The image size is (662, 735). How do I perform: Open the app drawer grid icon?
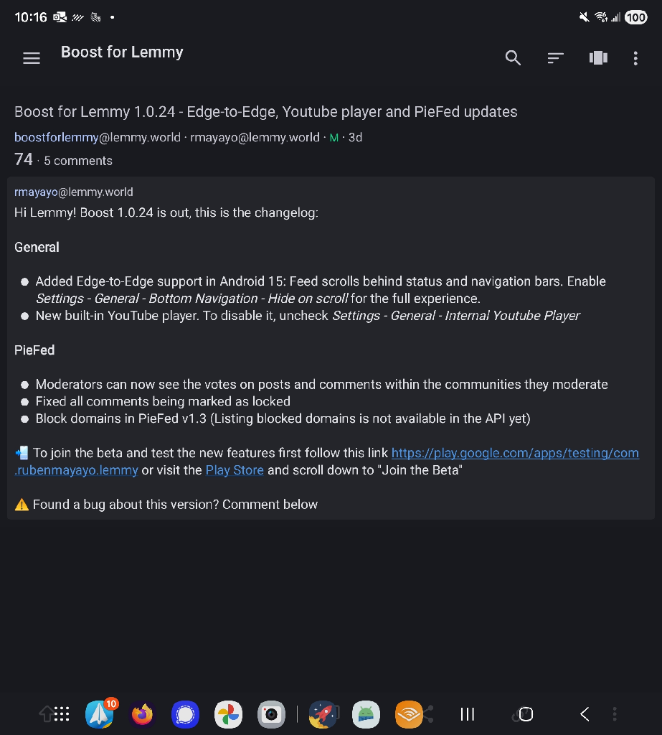[62, 714]
